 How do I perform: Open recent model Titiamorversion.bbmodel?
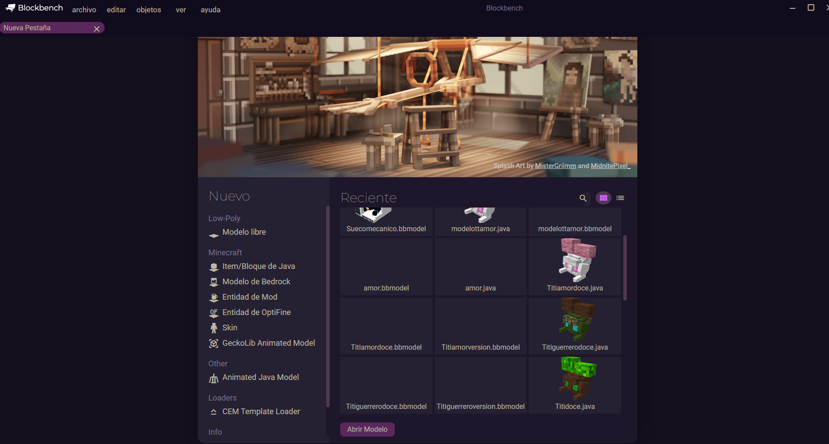[480, 326]
